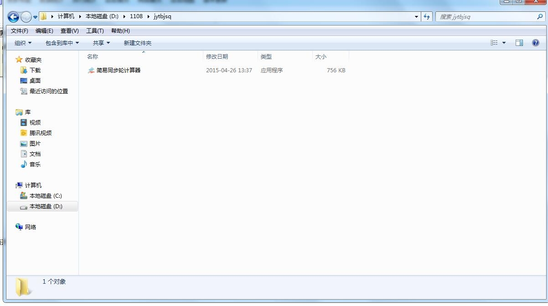This screenshot has width=548, height=306.
Task: Open the 工具(T) menu
Action: click(95, 31)
